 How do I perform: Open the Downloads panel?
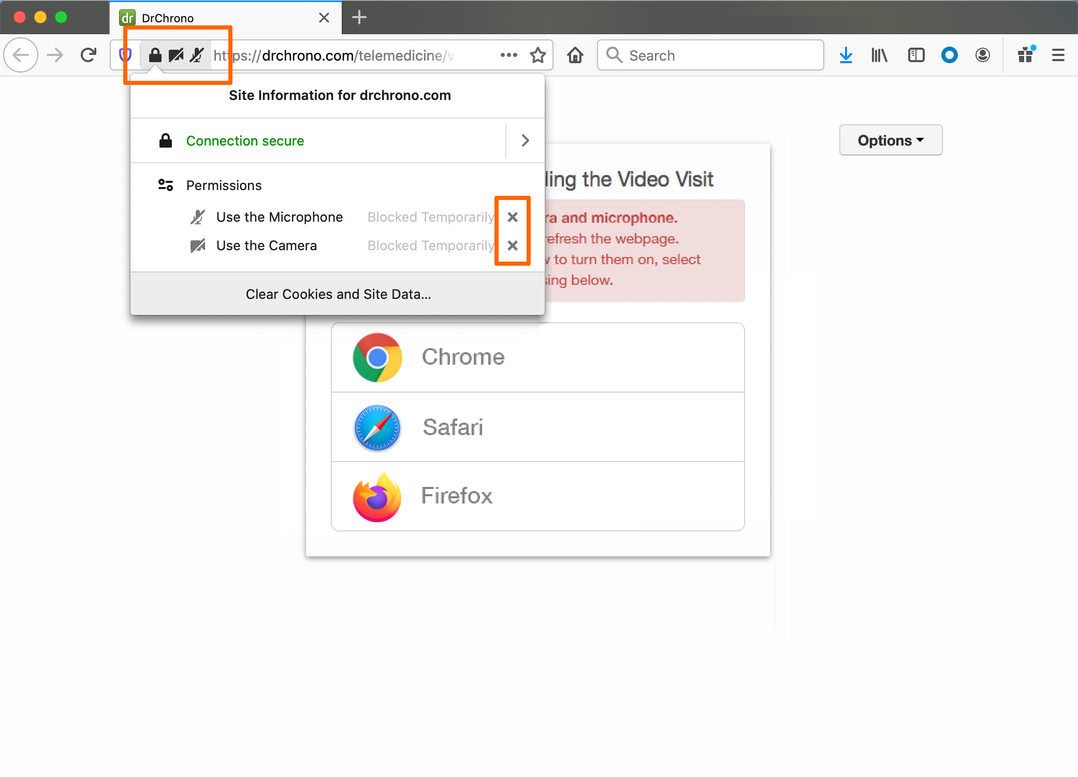pyautogui.click(x=846, y=55)
